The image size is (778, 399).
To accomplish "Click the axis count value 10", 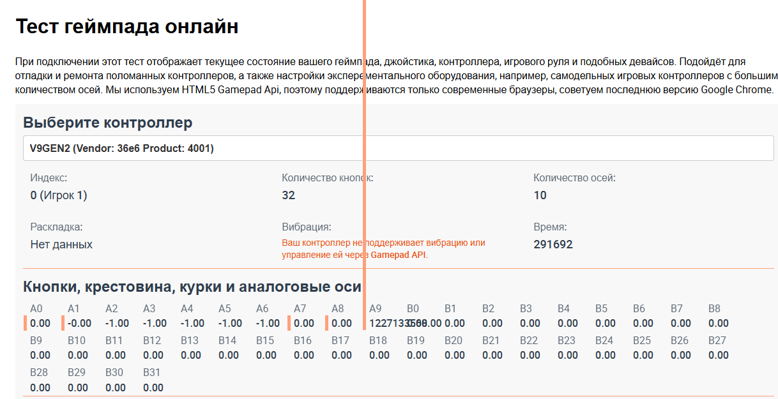I will (540, 195).
